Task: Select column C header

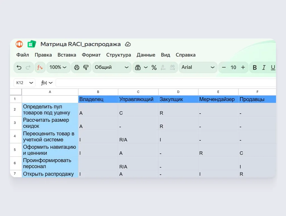Action: [x=138, y=92]
